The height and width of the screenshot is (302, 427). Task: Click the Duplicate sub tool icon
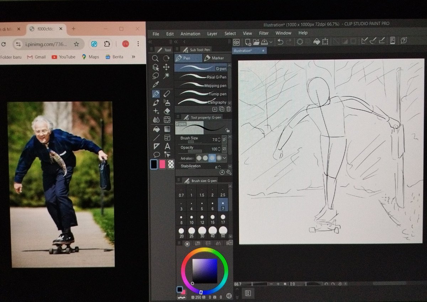[222, 109]
